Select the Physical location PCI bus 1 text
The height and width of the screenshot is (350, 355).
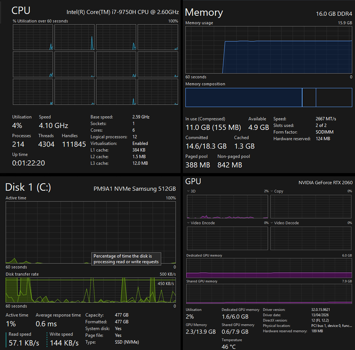point(331,326)
